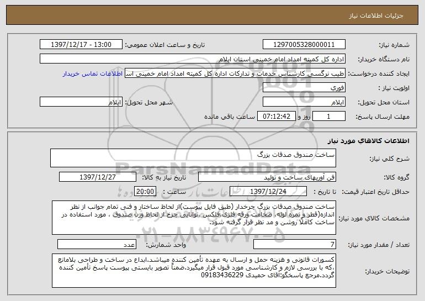Screen dimensions: 425x301
Task: Click the request creator field طیب نرگسی
Action: (235, 73)
